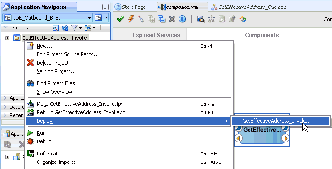Click the application menu window icon beside JDE_Outbound_BPEL
The width and height of the screenshot is (332, 169).
(x=98, y=18)
